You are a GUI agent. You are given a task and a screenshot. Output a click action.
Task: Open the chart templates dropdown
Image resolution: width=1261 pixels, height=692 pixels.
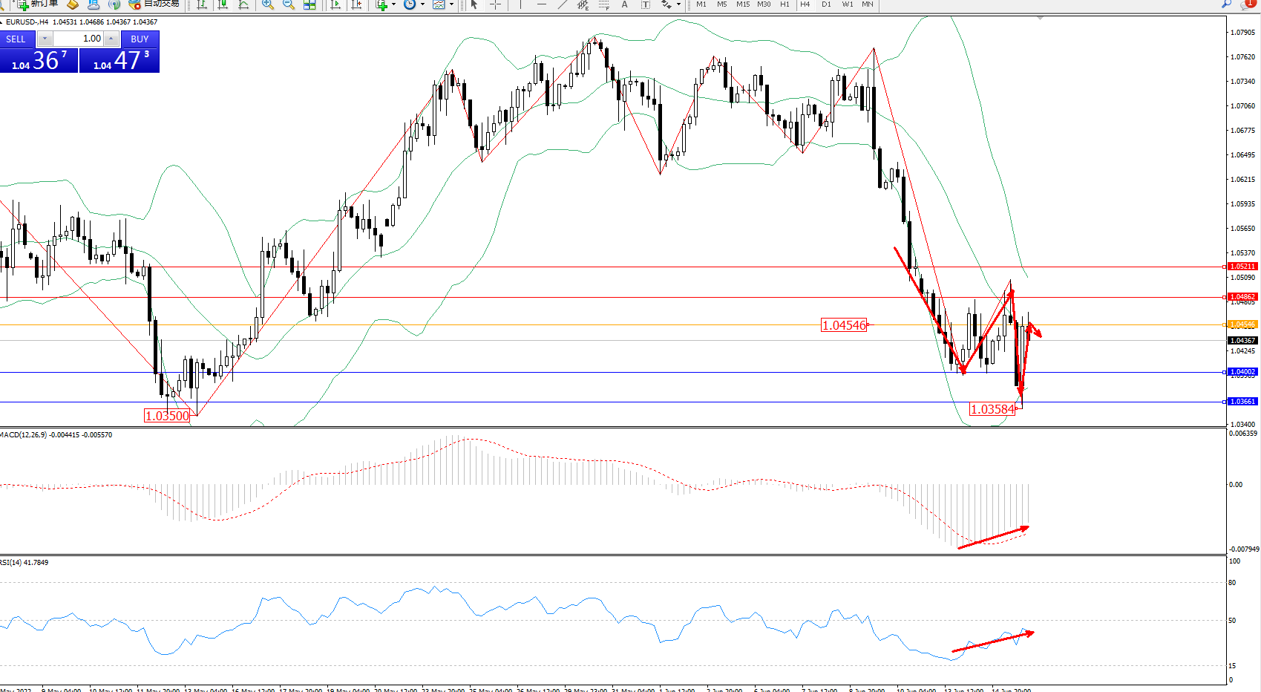point(451,5)
